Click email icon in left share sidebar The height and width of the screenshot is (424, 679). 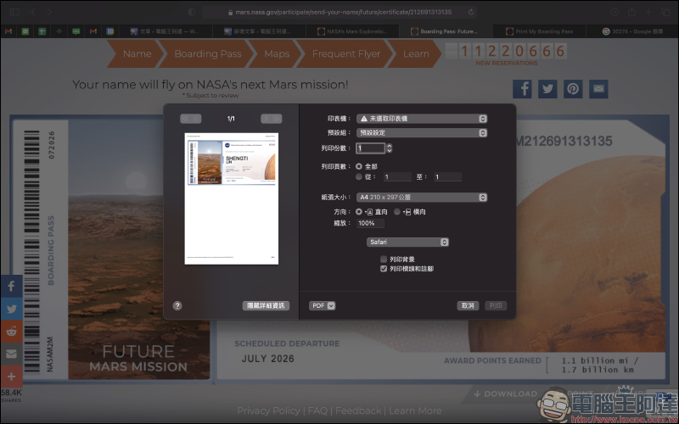pyautogui.click(x=11, y=354)
